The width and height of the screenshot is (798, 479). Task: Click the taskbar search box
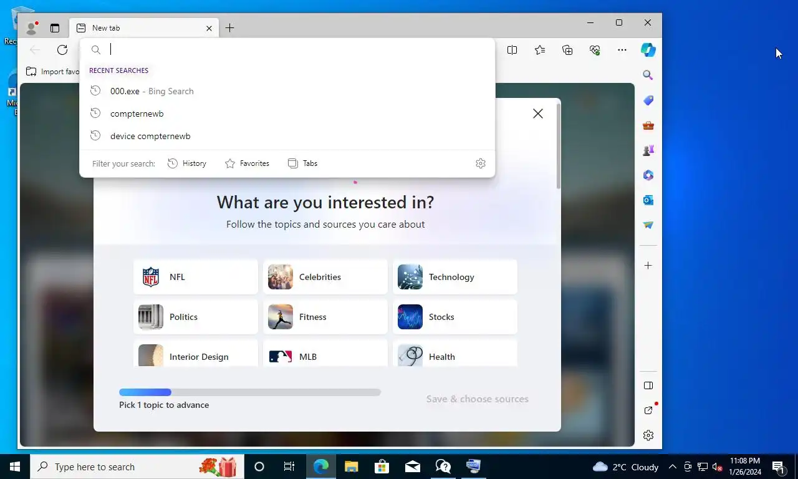(137, 467)
